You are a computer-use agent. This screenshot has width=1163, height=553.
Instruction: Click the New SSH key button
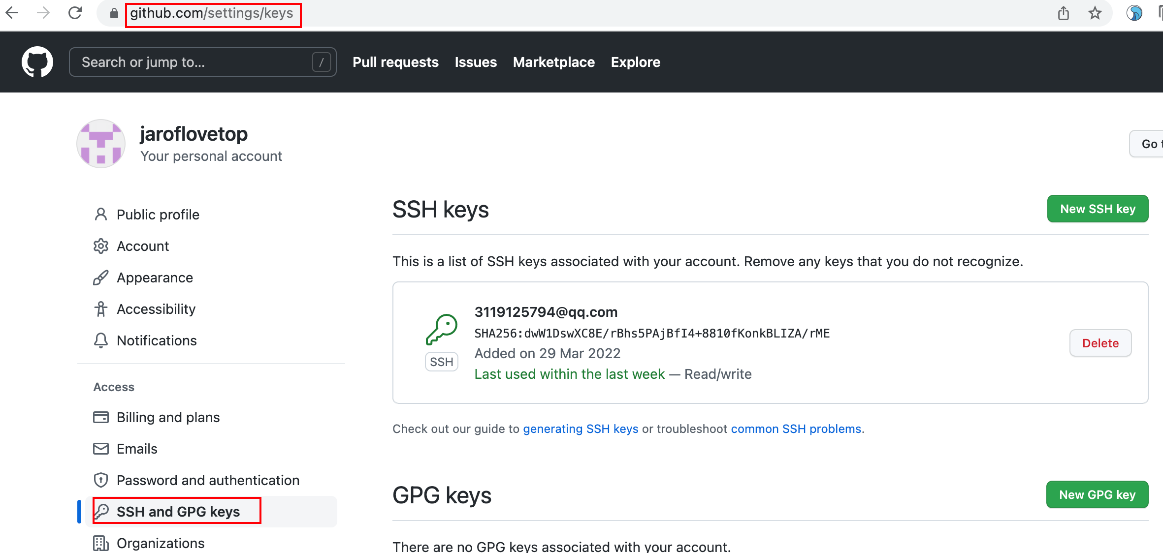tap(1098, 209)
